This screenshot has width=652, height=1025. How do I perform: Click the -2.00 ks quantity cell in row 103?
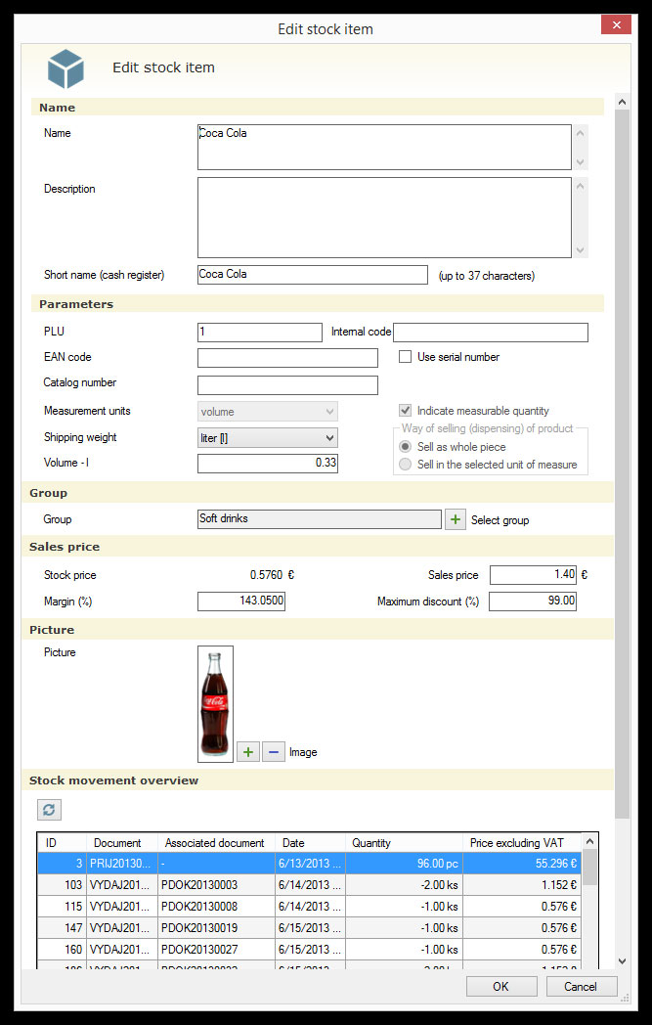[405, 885]
